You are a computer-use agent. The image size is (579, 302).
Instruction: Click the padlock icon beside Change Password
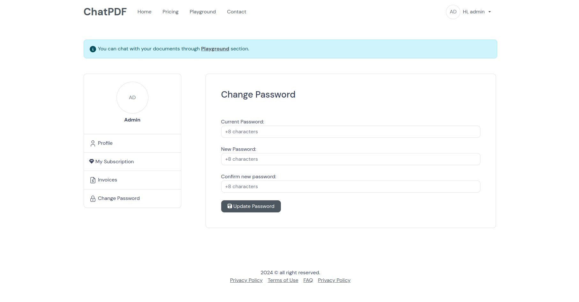(x=93, y=199)
